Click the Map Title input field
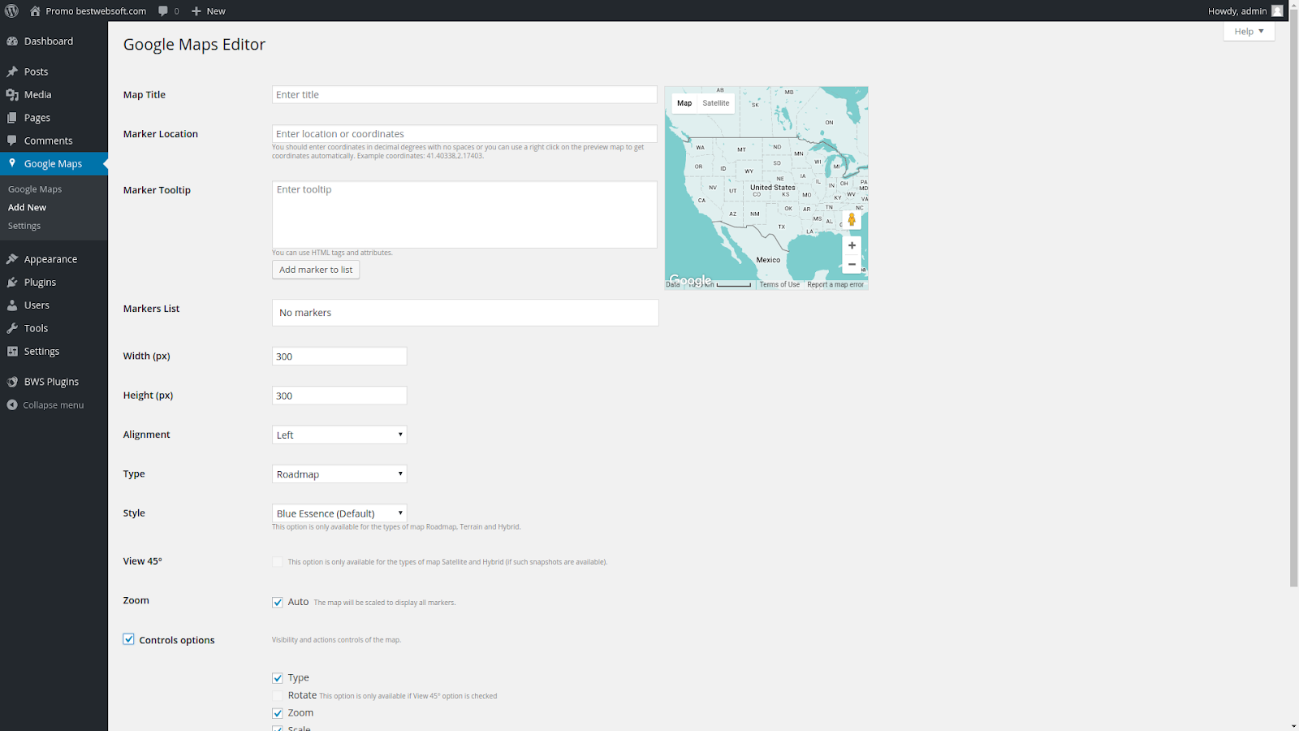The image size is (1299, 731). (x=464, y=94)
